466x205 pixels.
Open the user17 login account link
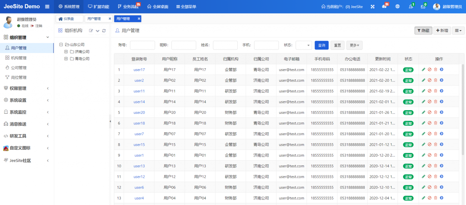[139, 69]
